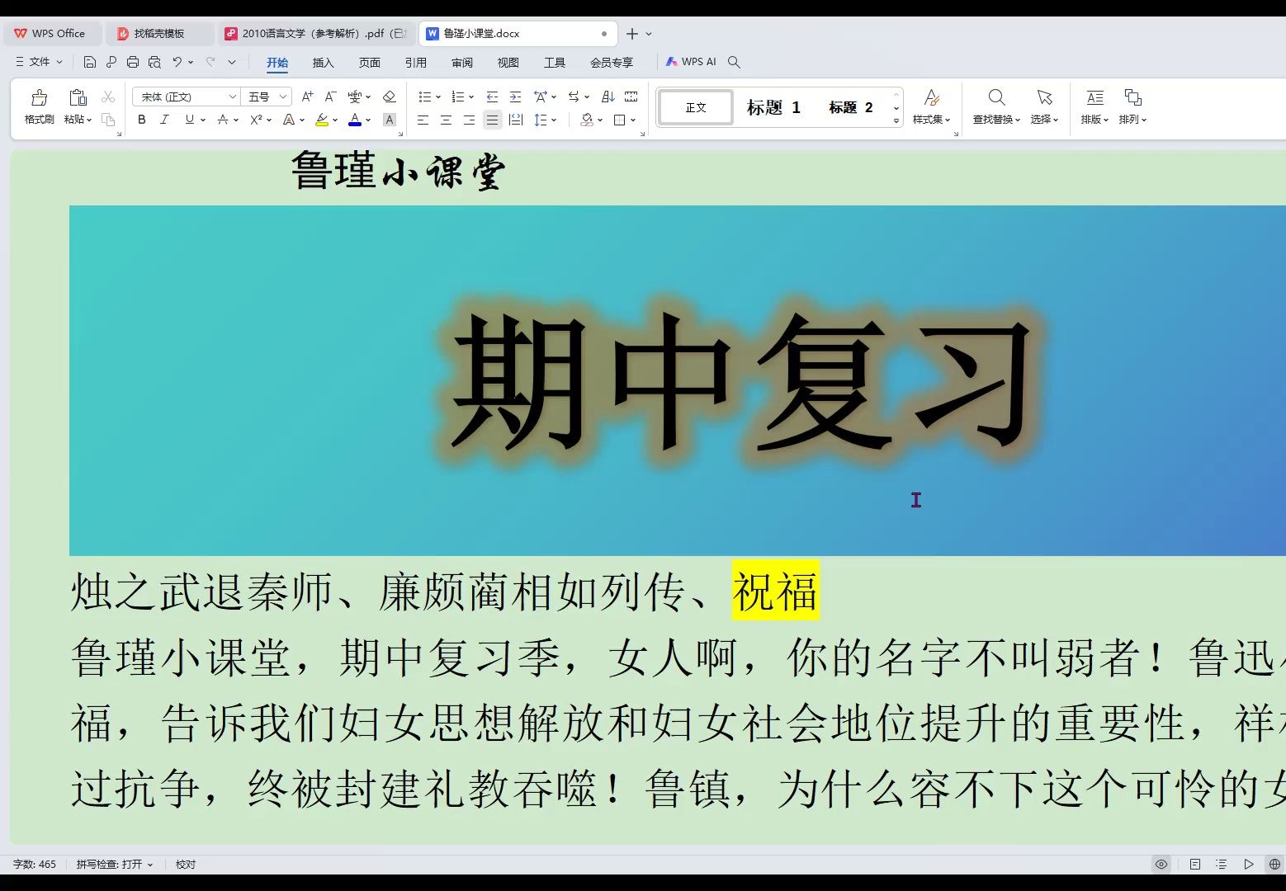1286x891 pixels.
Task: Open the borders dropdown
Action: coord(633,120)
